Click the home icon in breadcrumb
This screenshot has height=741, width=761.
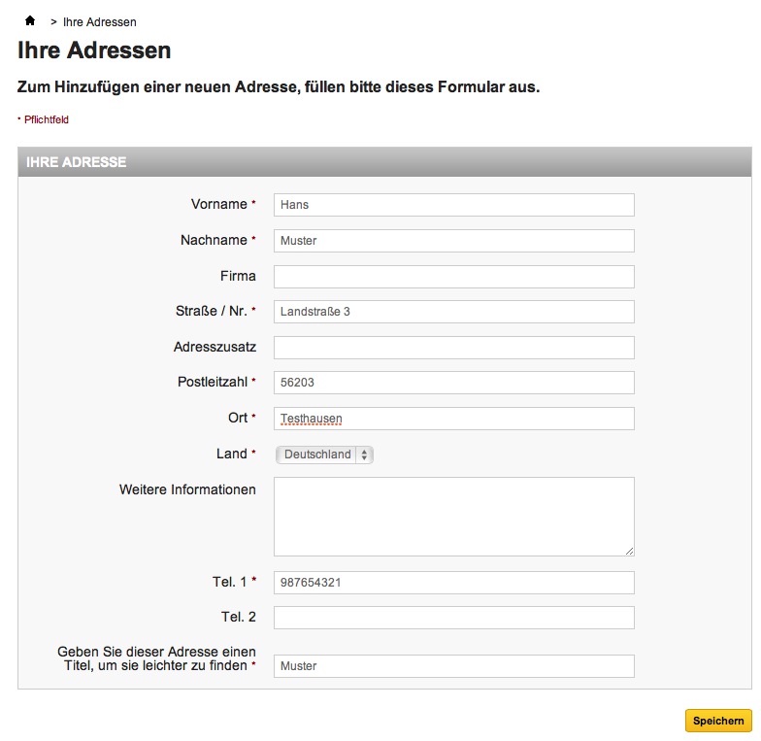[30, 20]
